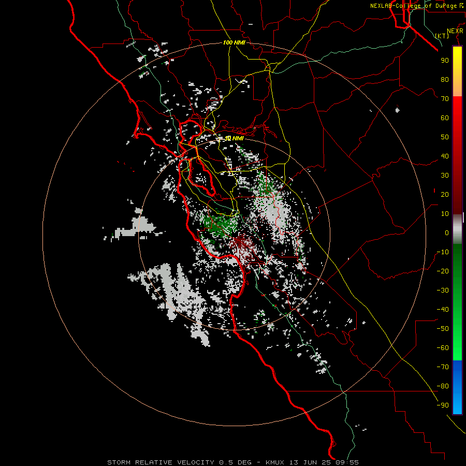Click the positive 40 scale label
The image size is (466, 466).
445,156
